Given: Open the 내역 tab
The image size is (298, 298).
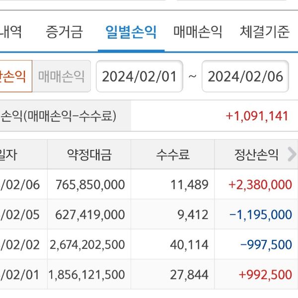Looking at the screenshot, I should [x=11, y=33].
